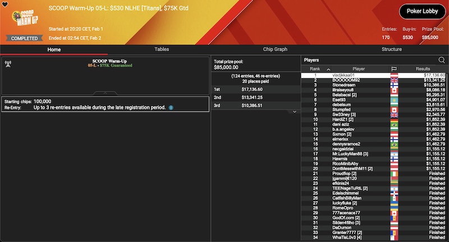Open the player search magnifier
The image size is (449, 242).
pyautogui.click(x=441, y=60)
